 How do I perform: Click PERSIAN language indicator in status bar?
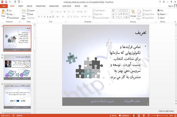click(x=19, y=116)
